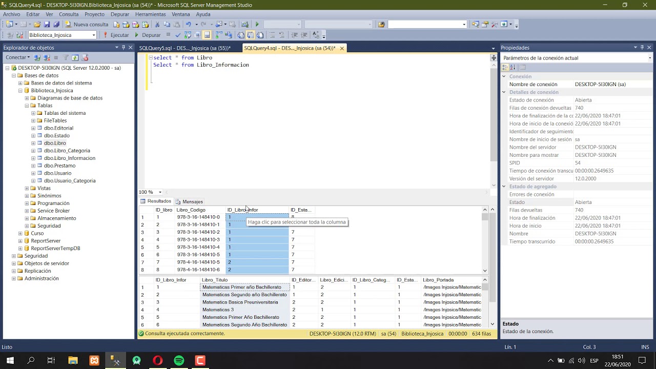This screenshot has width=656, height=369.
Task: Click the Change Connection icon
Action: (x=20, y=35)
